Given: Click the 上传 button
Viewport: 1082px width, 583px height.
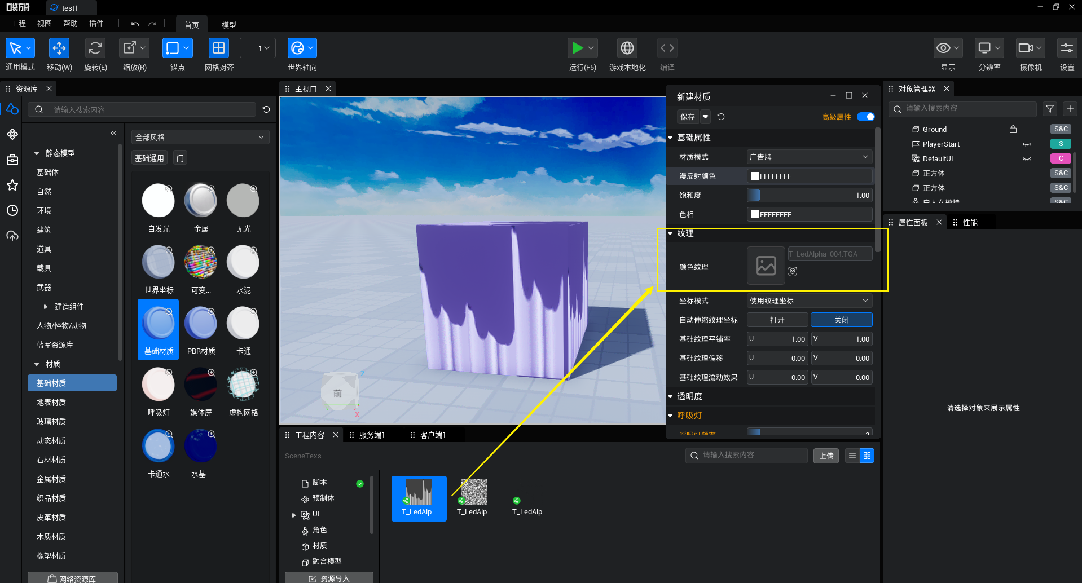Looking at the screenshot, I should point(826,456).
